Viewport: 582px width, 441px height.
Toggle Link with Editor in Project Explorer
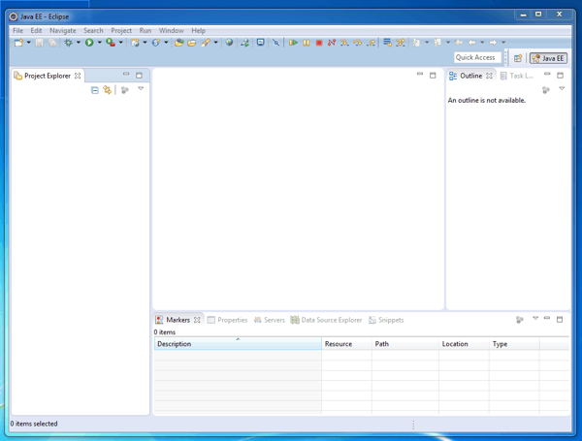pyautogui.click(x=108, y=90)
